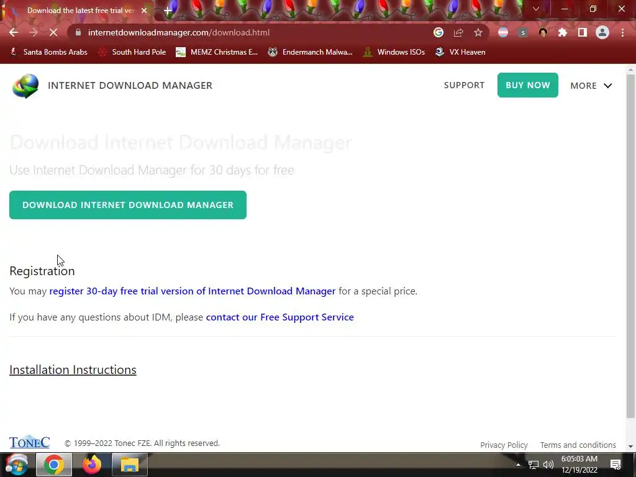
Task: Open the Installation Instructions link
Action: coord(73,370)
